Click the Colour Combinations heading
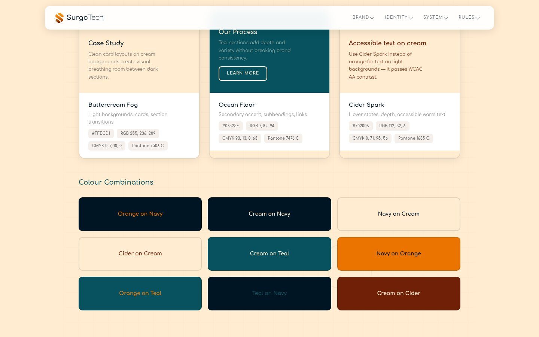The width and height of the screenshot is (539, 337). 116,182
